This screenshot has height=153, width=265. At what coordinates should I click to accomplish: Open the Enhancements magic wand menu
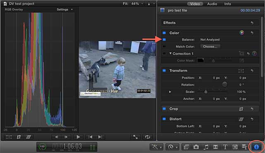click(157, 147)
